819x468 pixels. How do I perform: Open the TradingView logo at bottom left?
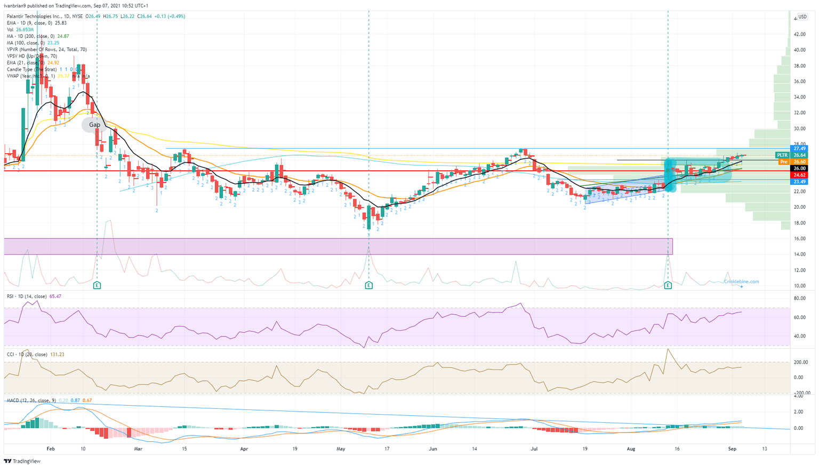[x=22, y=461]
